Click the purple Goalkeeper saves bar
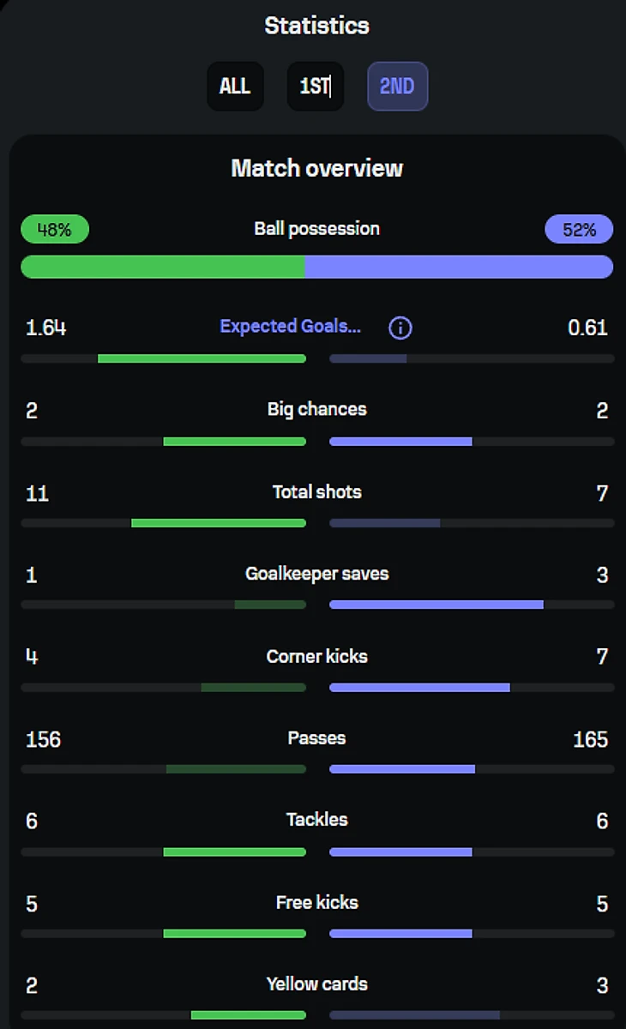626x1029 pixels. [436, 605]
